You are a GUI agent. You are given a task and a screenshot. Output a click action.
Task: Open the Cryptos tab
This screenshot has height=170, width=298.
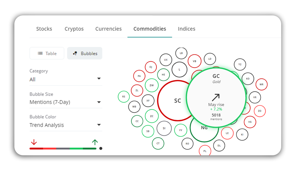(x=74, y=29)
